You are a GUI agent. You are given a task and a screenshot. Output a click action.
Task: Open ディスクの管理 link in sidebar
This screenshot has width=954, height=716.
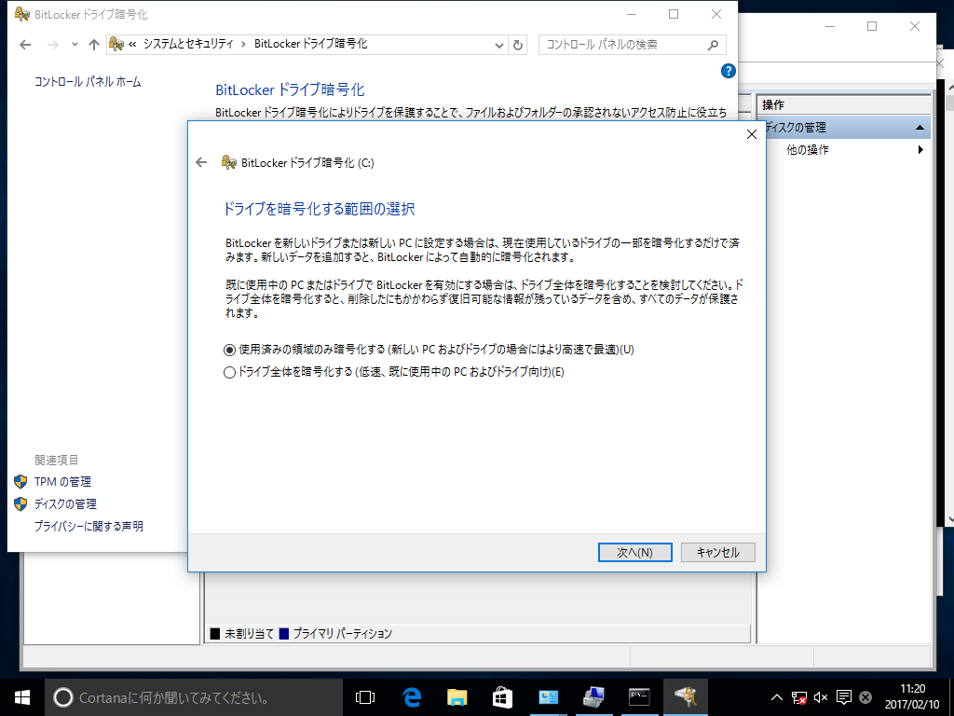[x=66, y=504]
